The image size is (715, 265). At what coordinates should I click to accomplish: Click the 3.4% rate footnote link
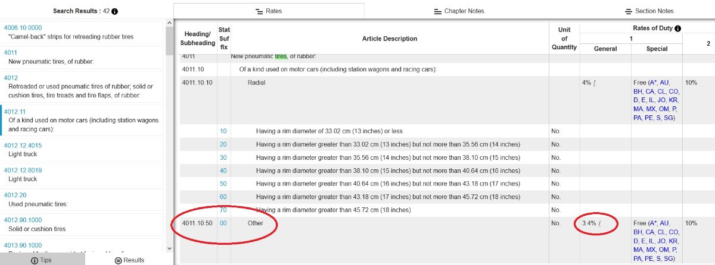(600, 223)
